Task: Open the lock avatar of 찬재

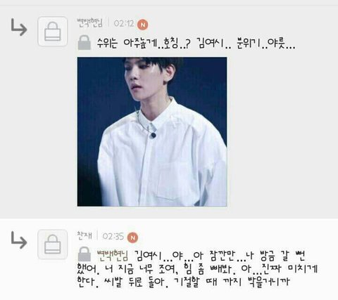Action: (53, 244)
